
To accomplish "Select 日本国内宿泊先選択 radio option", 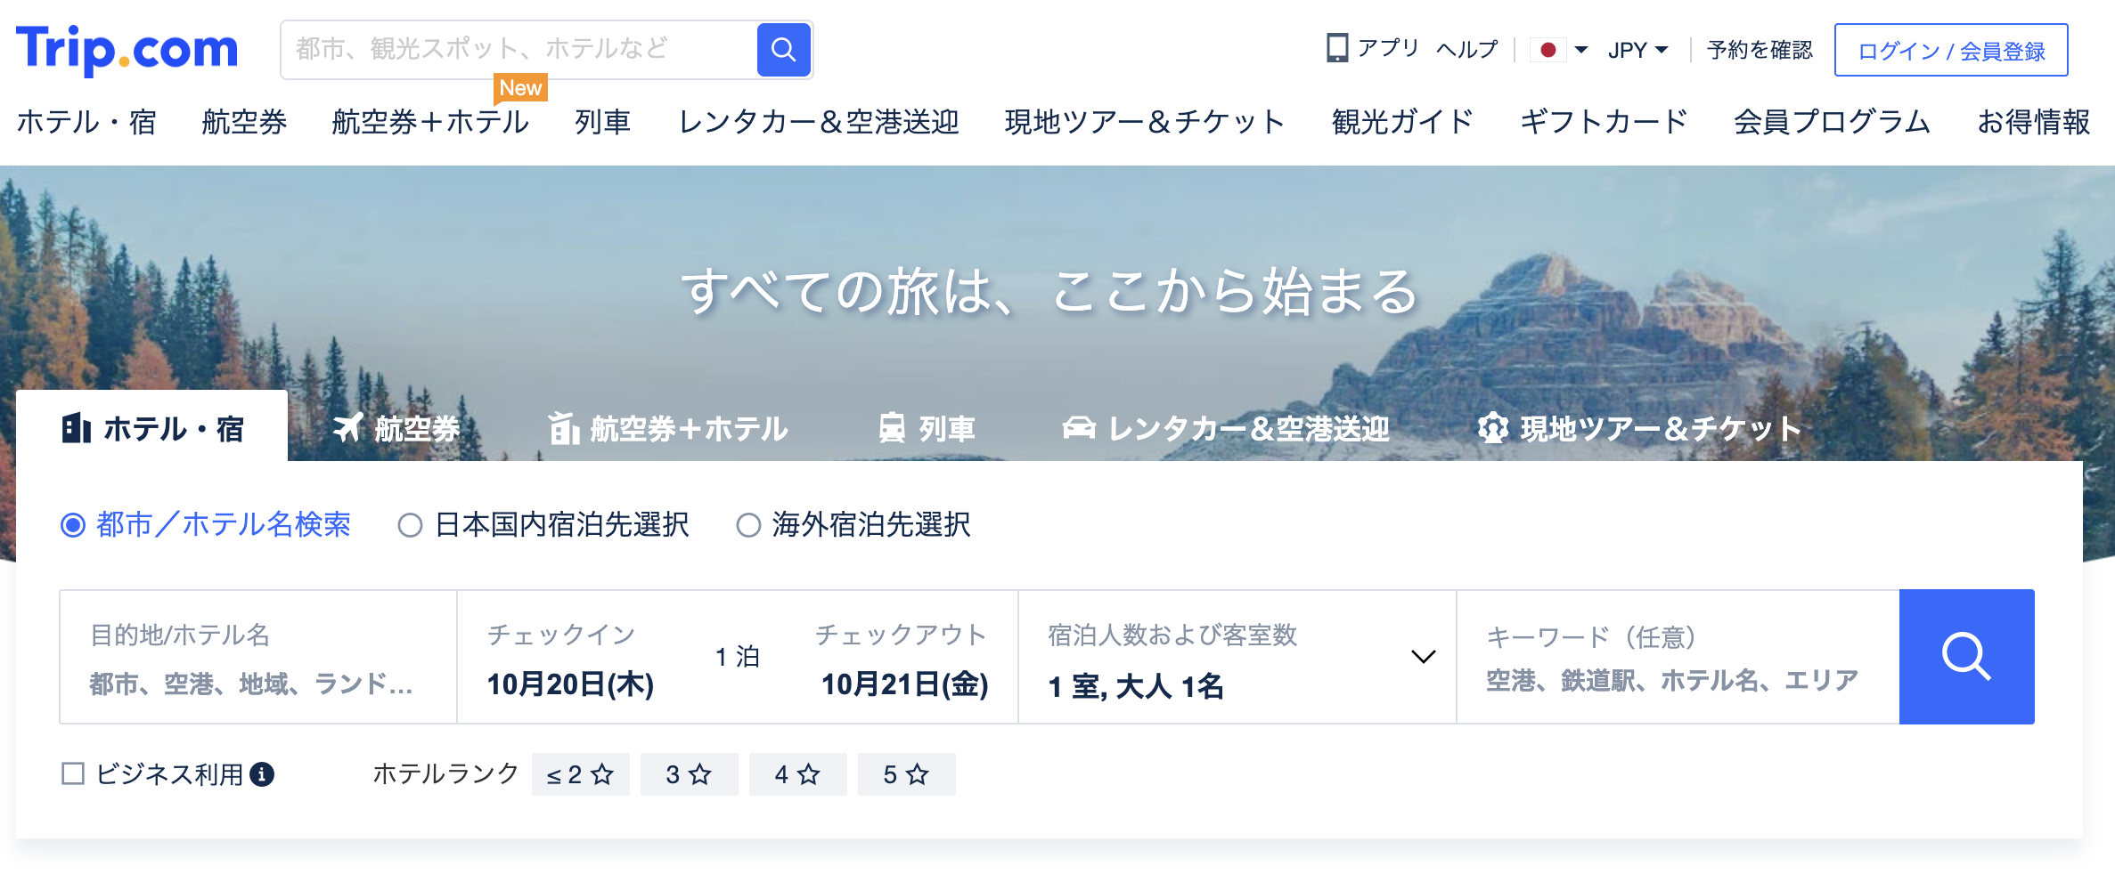I will 543,525.
